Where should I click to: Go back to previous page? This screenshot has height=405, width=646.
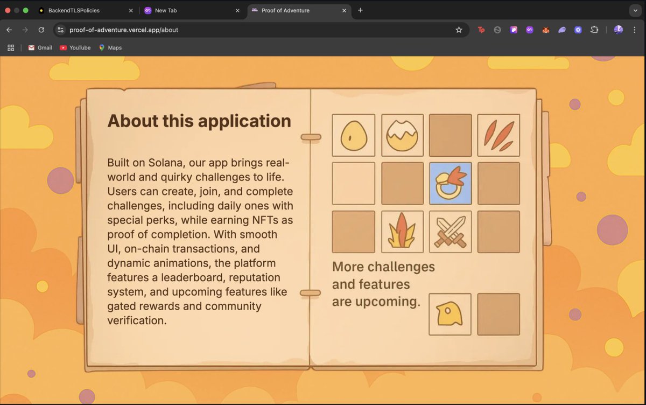click(x=9, y=30)
